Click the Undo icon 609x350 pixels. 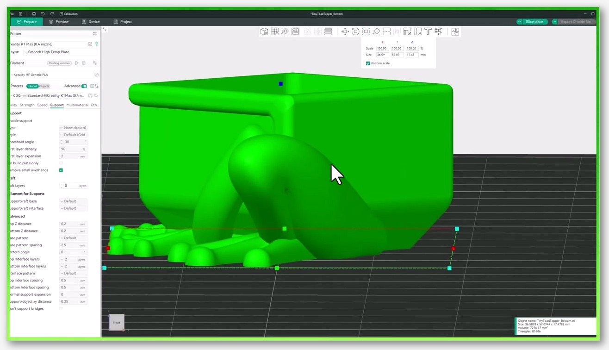(x=43, y=14)
